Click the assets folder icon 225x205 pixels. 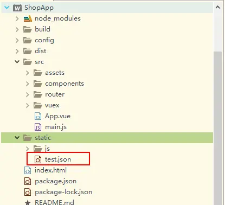point(38,73)
